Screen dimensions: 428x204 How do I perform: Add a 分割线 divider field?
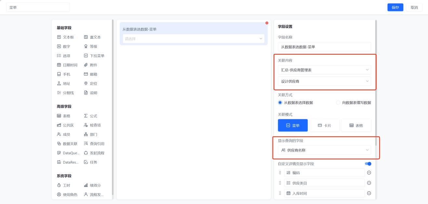[x=65, y=93]
